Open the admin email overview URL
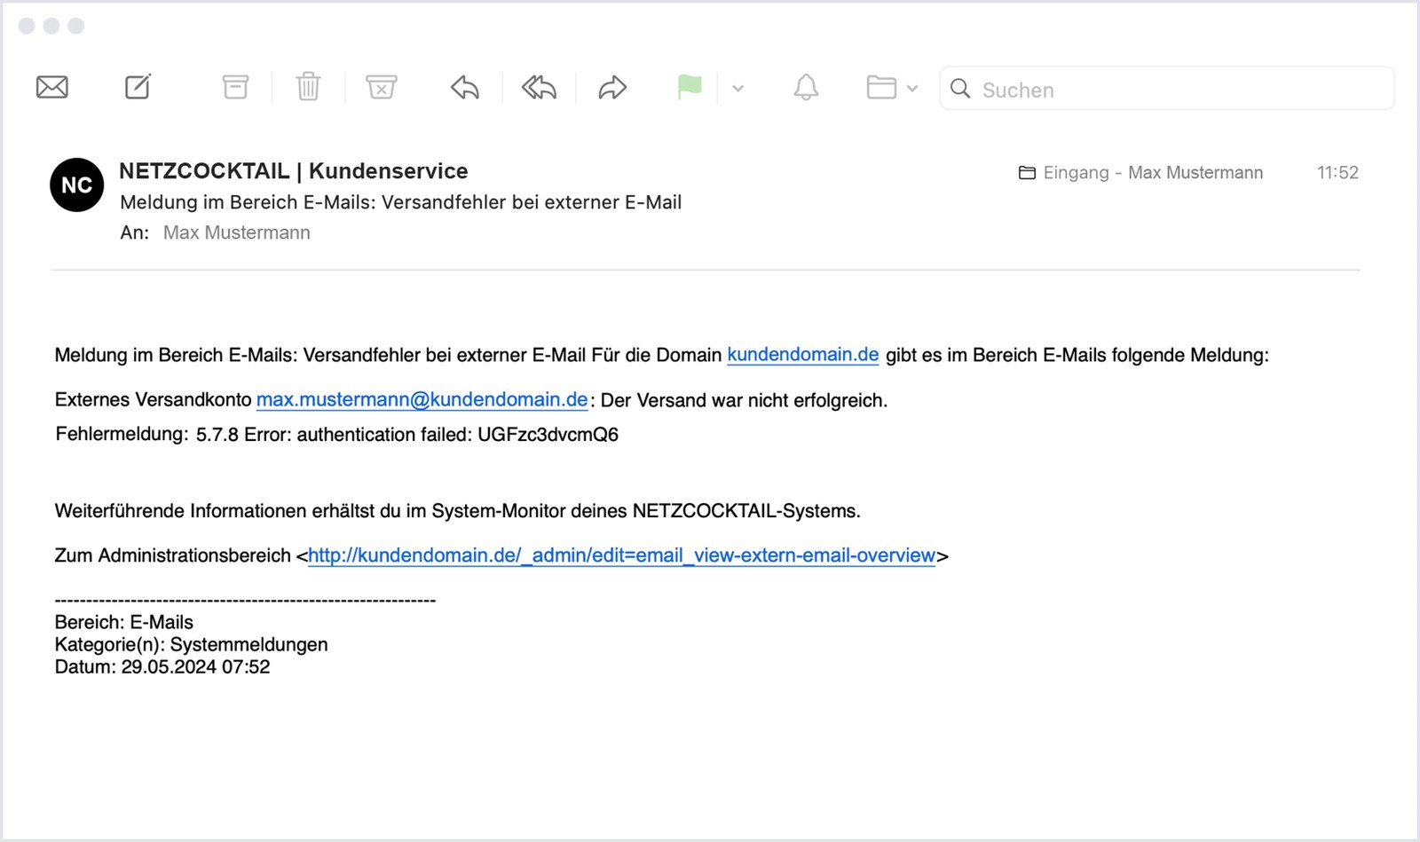This screenshot has height=842, width=1420. tap(621, 555)
